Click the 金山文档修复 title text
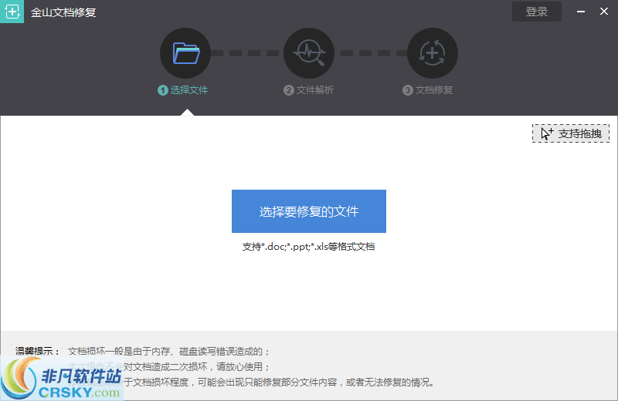 click(63, 12)
